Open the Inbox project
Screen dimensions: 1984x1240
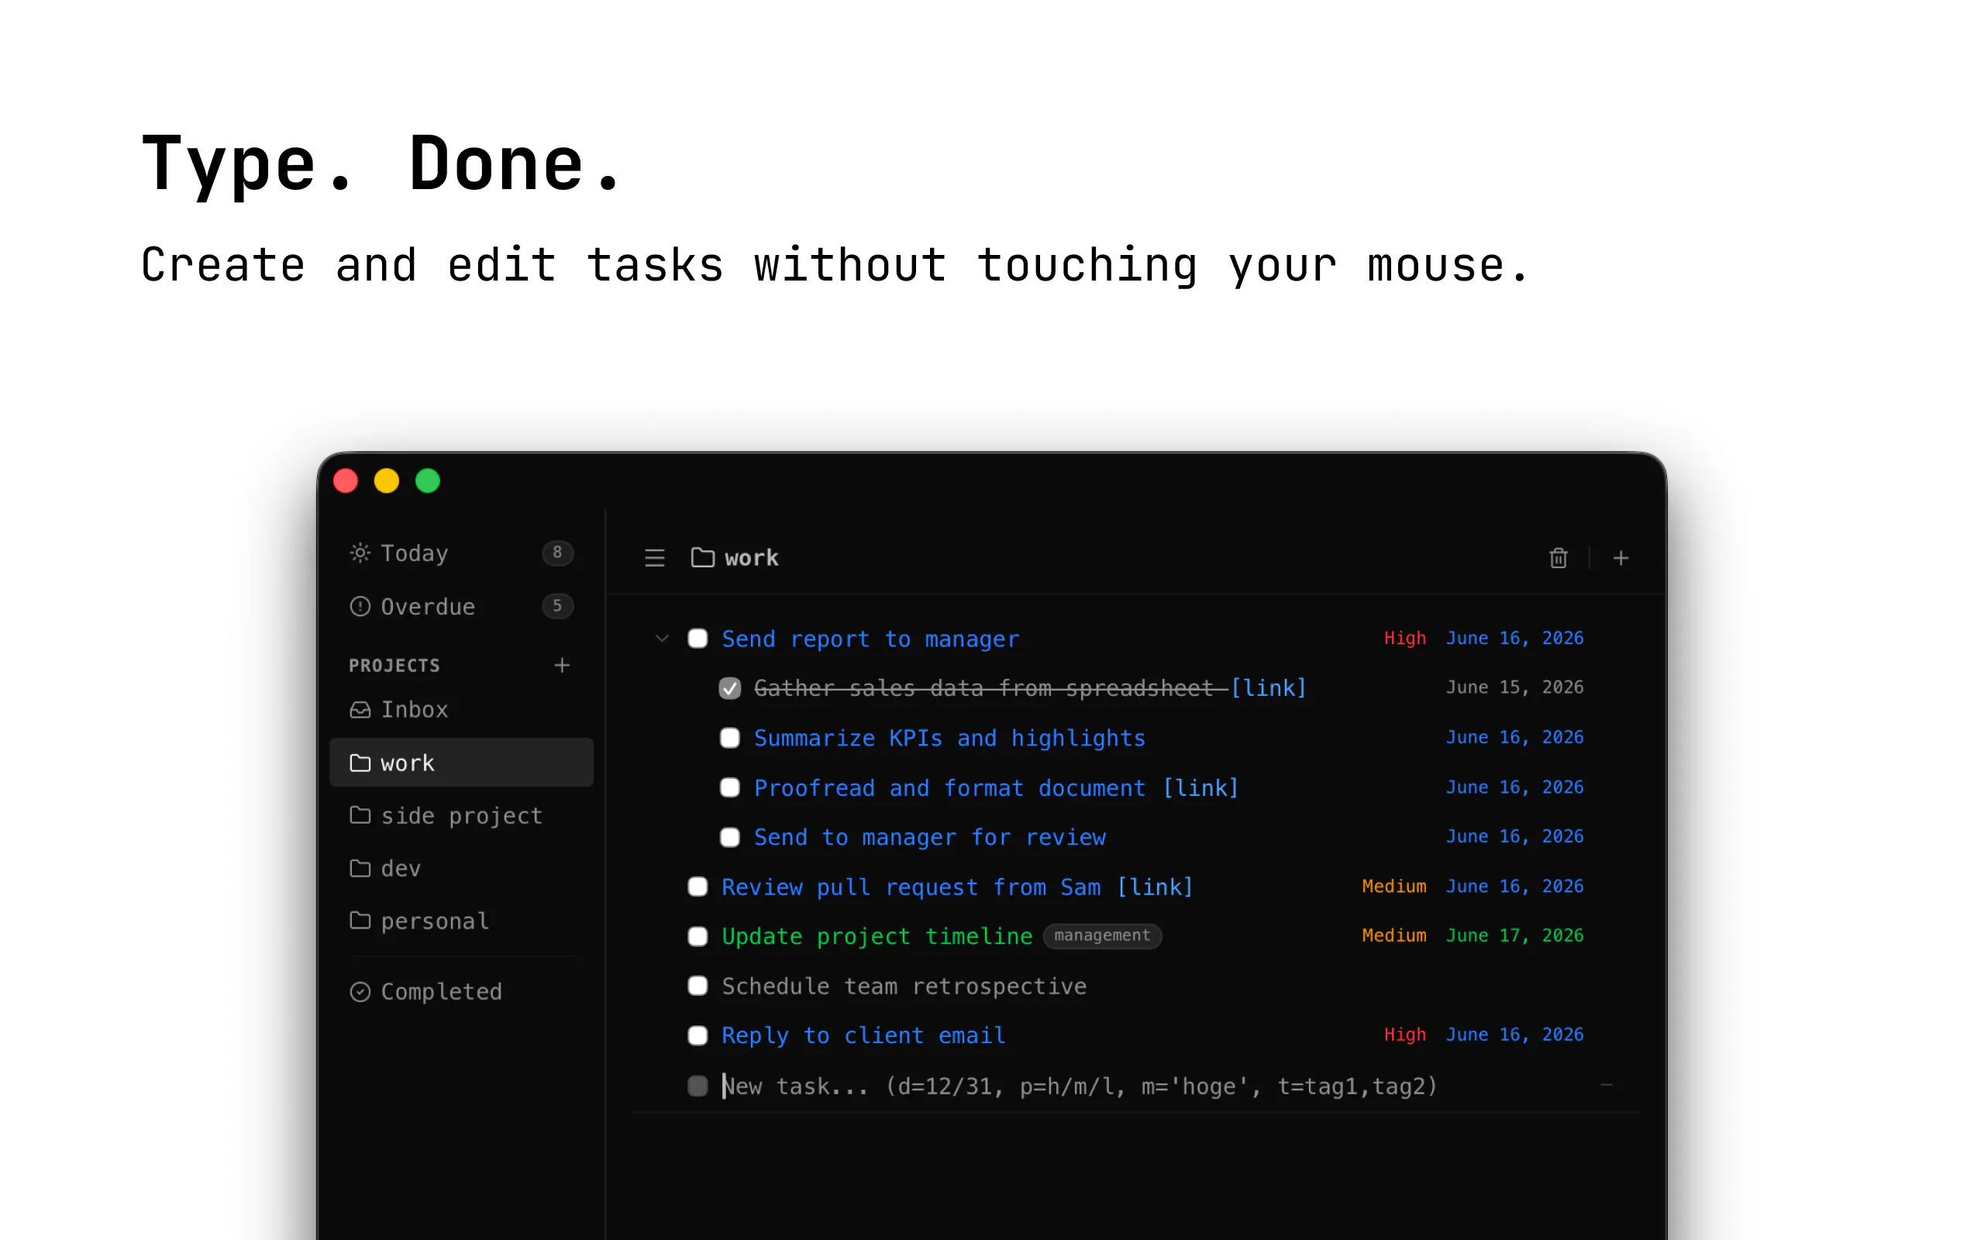point(461,709)
